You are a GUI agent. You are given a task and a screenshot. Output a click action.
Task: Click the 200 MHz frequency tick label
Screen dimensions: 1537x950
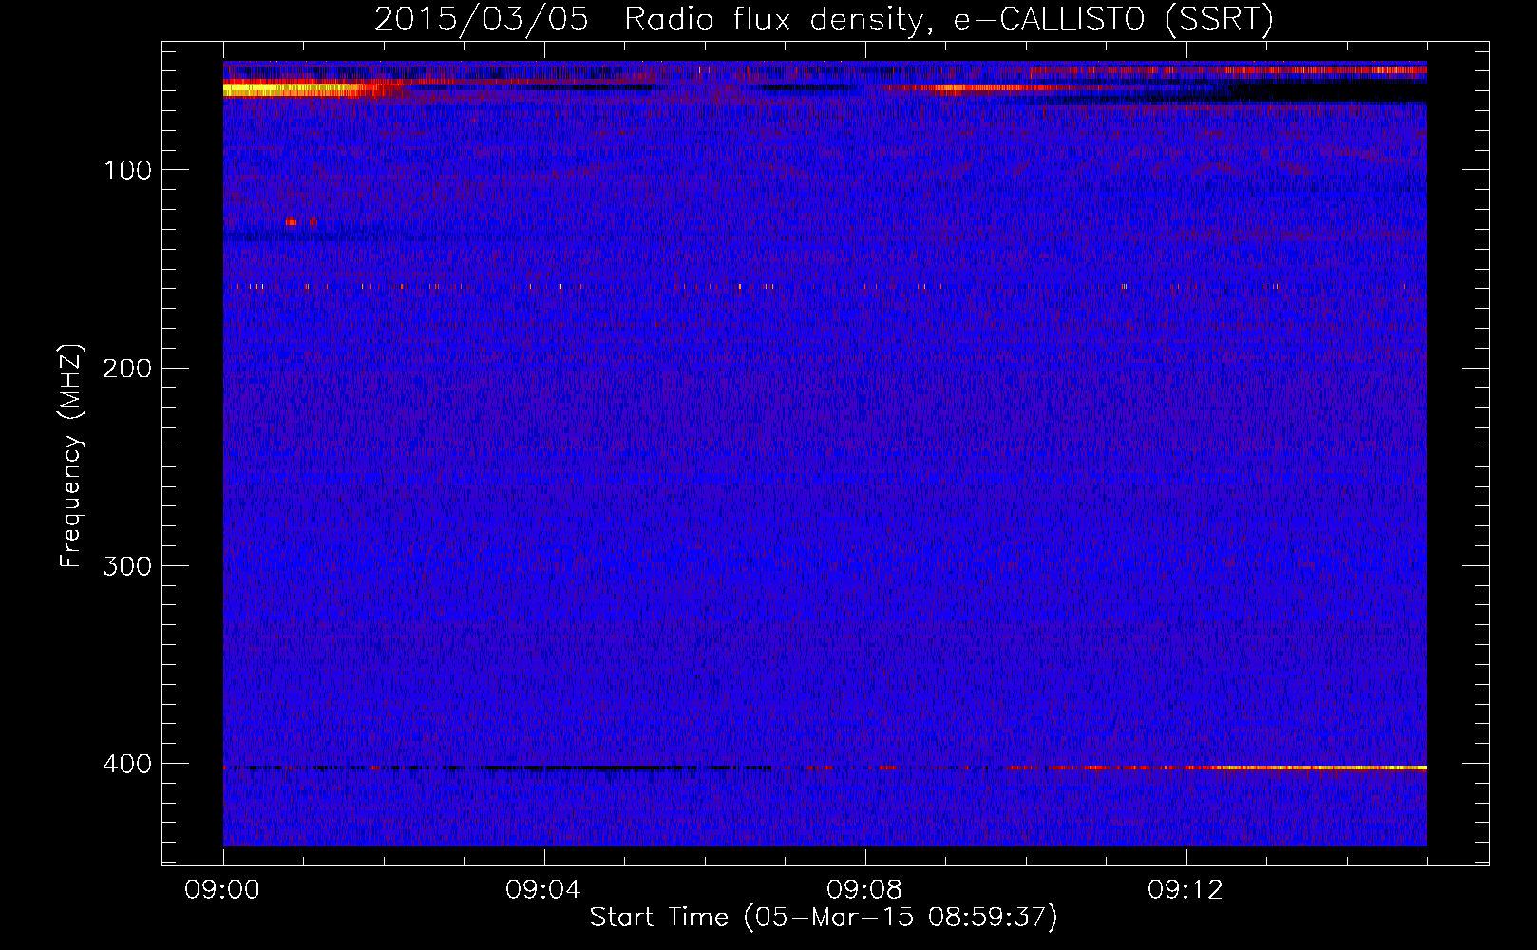pyautogui.click(x=128, y=368)
